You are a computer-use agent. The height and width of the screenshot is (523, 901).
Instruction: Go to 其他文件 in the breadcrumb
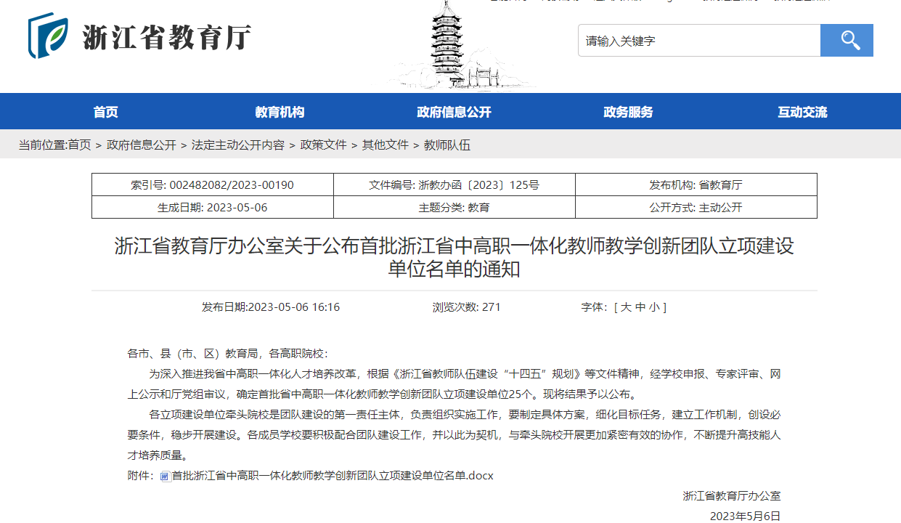pyautogui.click(x=386, y=145)
